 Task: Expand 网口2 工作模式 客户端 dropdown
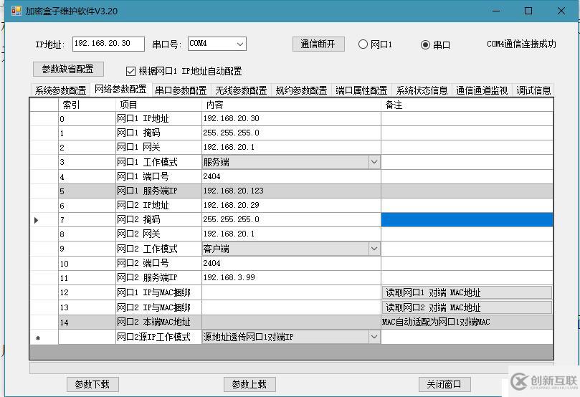tap(374, 249)
